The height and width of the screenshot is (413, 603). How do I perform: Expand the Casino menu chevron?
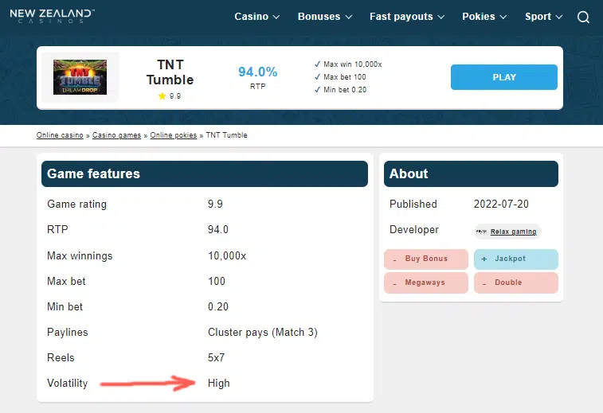tap(276, 17)
